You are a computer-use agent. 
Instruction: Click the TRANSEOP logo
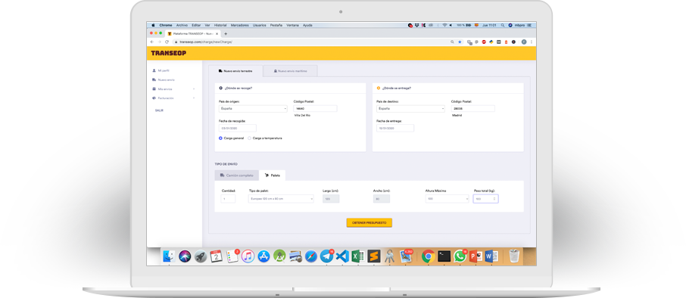[168, 53]
